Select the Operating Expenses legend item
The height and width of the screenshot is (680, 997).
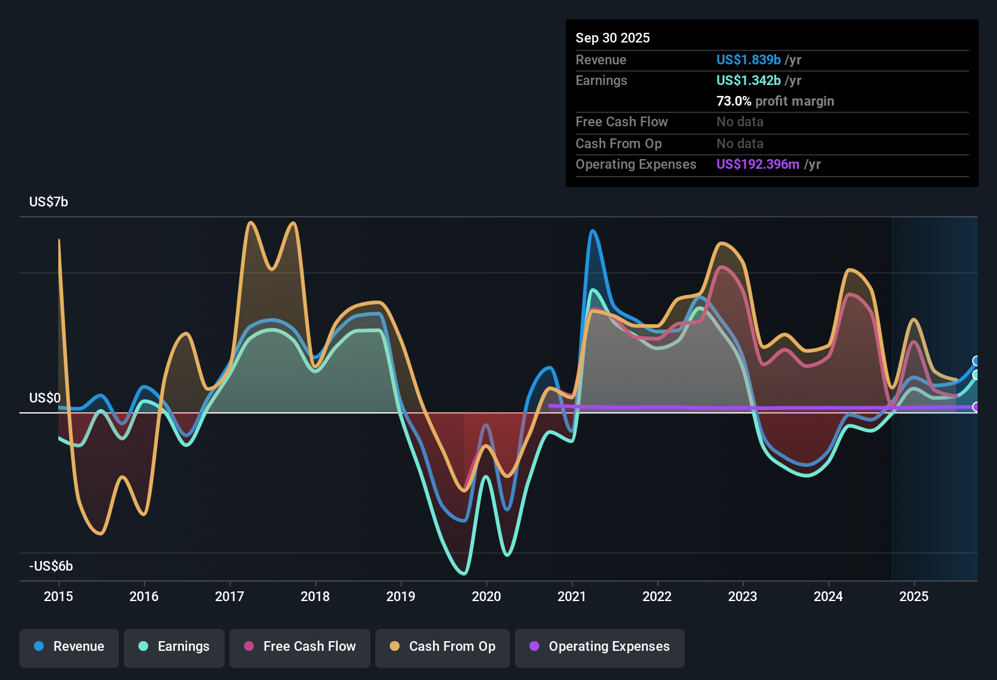tap(599, 647)
